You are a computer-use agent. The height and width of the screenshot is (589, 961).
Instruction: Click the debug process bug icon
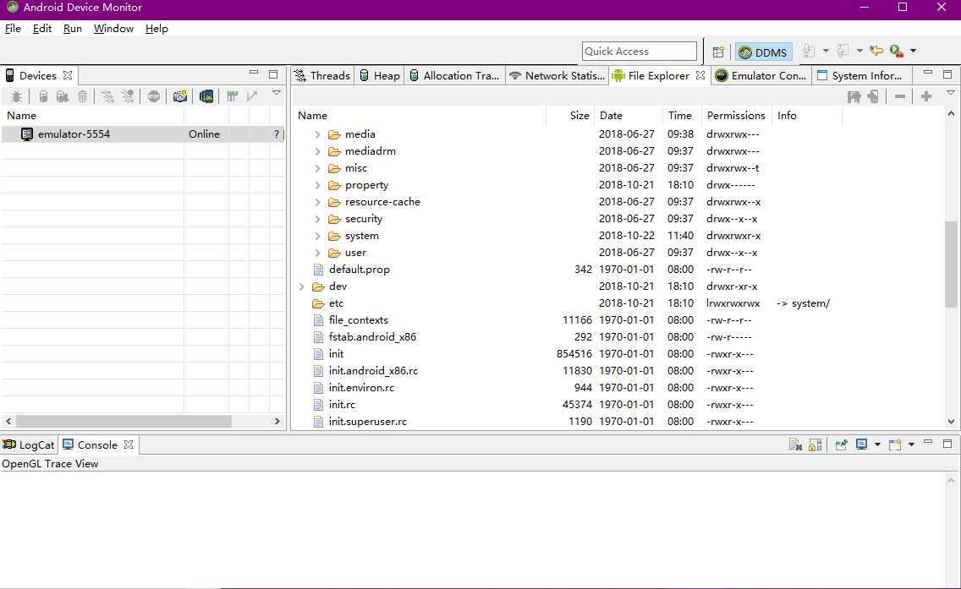pyautogui.click(x=17, y=96)
